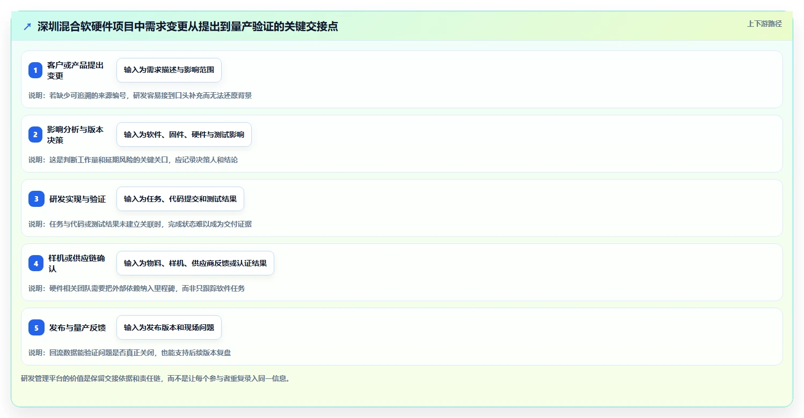This screenshot has width=804, height=418.
Task: Click the 输入为发布版本和现场问题 chip
Action: pyautogui.click(x=169, y=327)
